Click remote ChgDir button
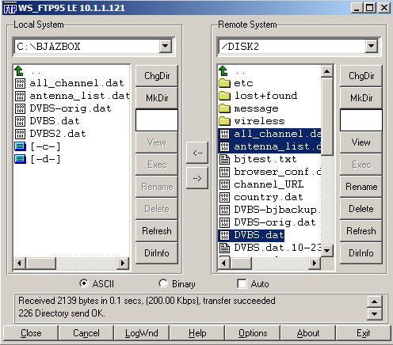This screenshot has width=393, height=345. coord(361,76)
